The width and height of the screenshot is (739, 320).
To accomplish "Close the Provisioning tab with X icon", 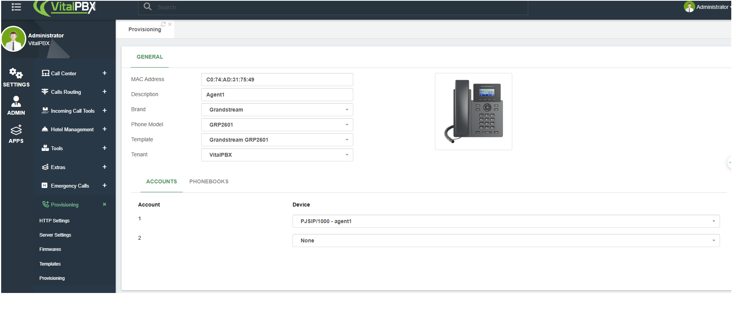I will click(x=170, y=24).
